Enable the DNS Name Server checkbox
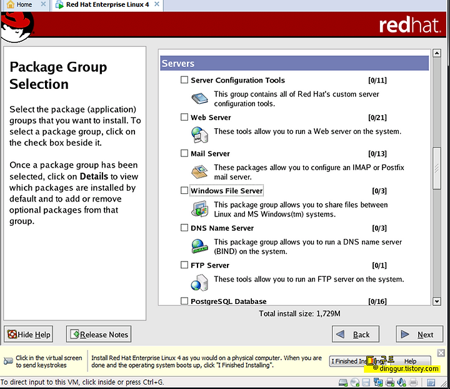 (x=184, y=228)
